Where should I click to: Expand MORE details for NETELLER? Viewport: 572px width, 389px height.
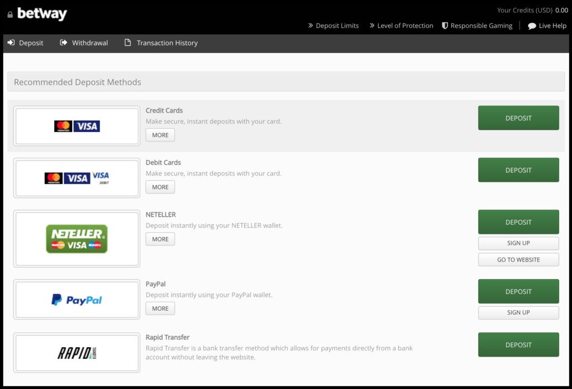[160, 239]
